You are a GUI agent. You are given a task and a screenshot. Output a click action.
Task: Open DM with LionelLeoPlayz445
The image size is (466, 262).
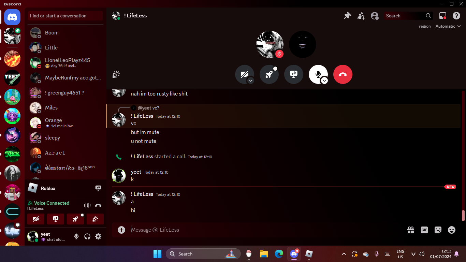point(65,63)
